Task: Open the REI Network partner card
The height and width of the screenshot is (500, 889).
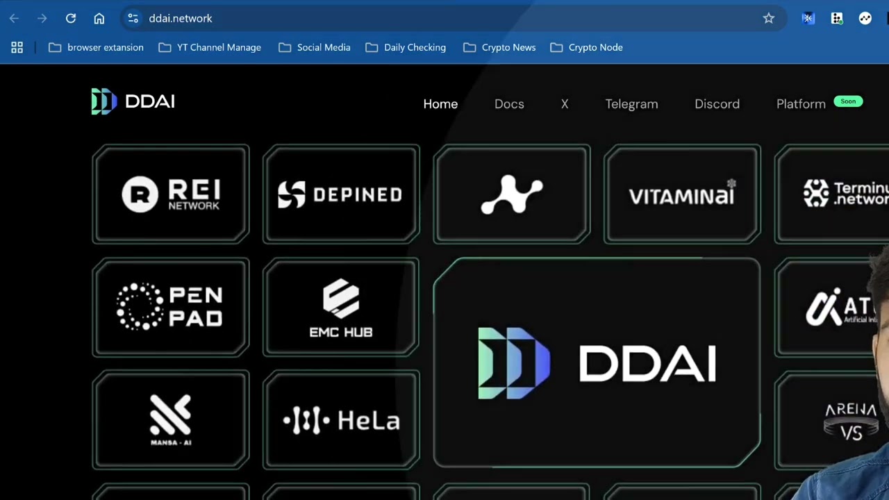Action: (171, 194)
